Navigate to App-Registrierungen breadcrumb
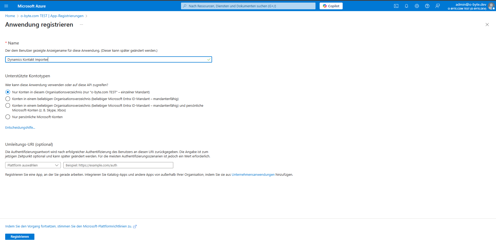 coord(52,16)
